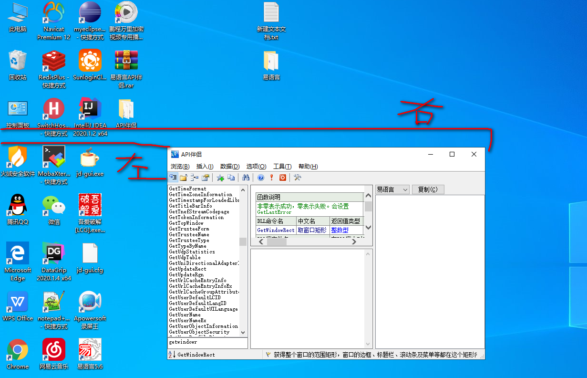Select Navicat Premium 12 desktop shortcut
The height and width of the screenshot is (378, 587).
point(53,21)
